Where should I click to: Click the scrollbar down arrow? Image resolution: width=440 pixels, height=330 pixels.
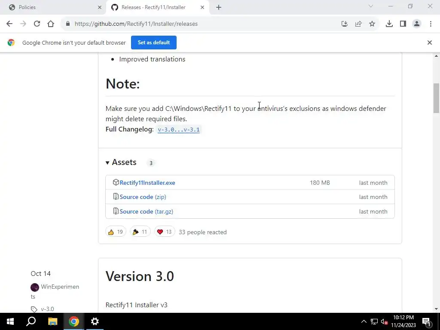tap(436, 309)
